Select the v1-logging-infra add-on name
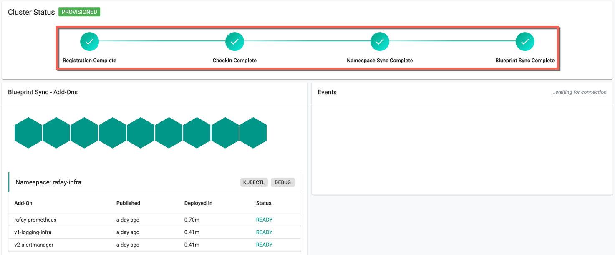This screenshot has width=615, height=255. tap(33, 232)
